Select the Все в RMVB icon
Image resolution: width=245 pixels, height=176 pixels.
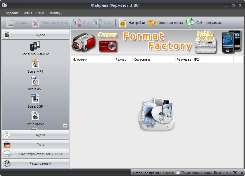click(x=35, y=116)
